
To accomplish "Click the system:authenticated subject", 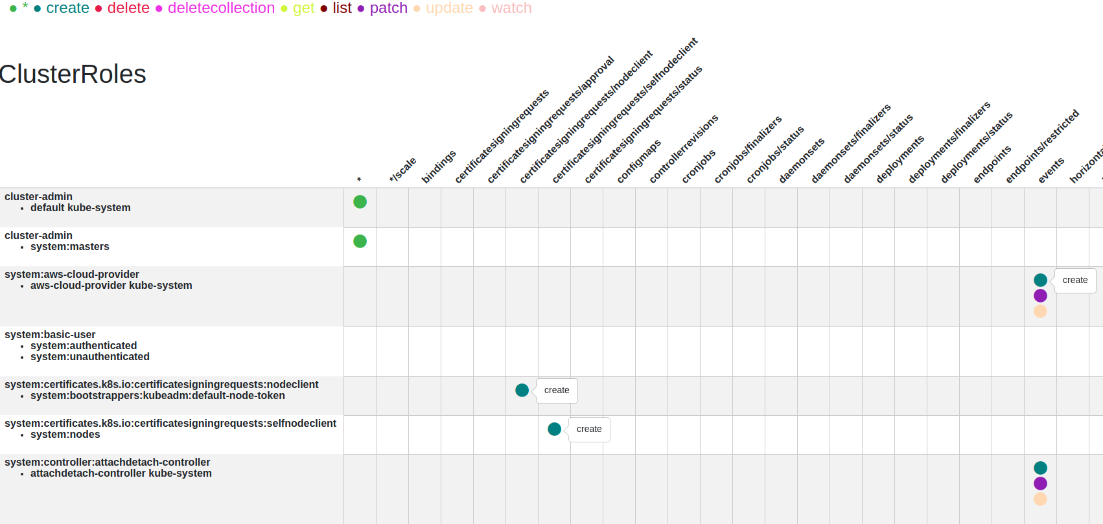I will 84,346.
